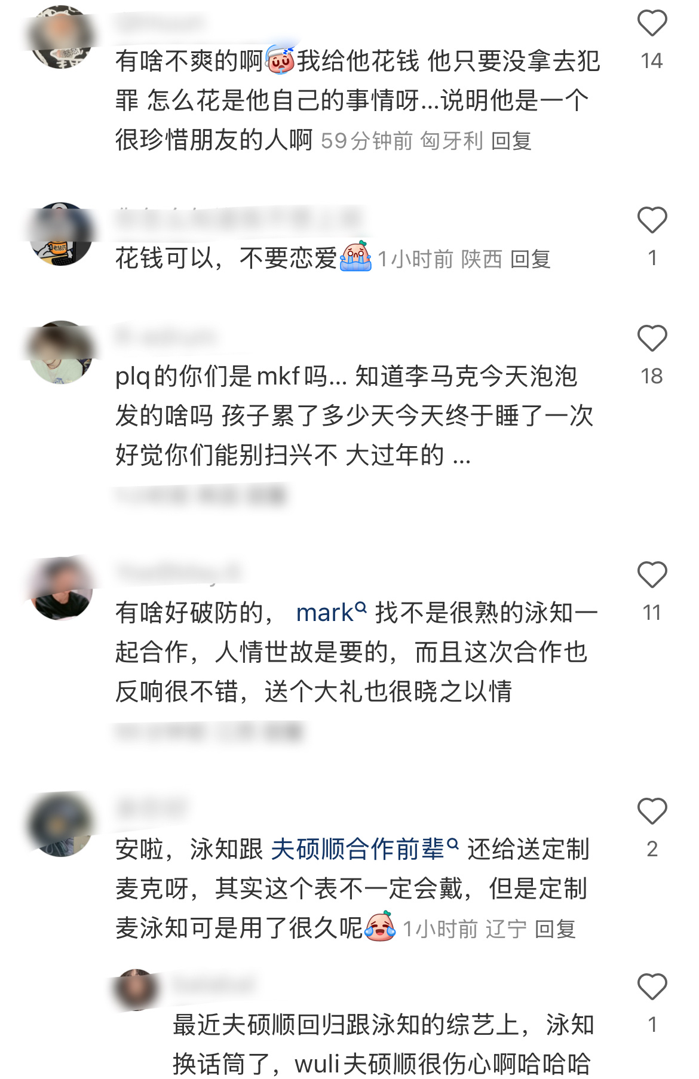Like the '花钱可以，不要恋爱' comment

[652, 220]
